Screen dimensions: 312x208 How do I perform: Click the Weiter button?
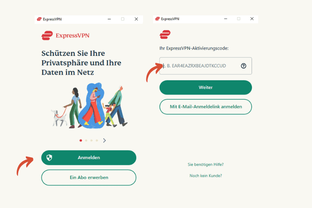point(206,88)
